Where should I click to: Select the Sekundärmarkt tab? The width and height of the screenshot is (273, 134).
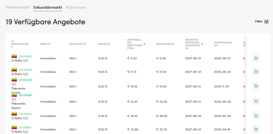48,7
